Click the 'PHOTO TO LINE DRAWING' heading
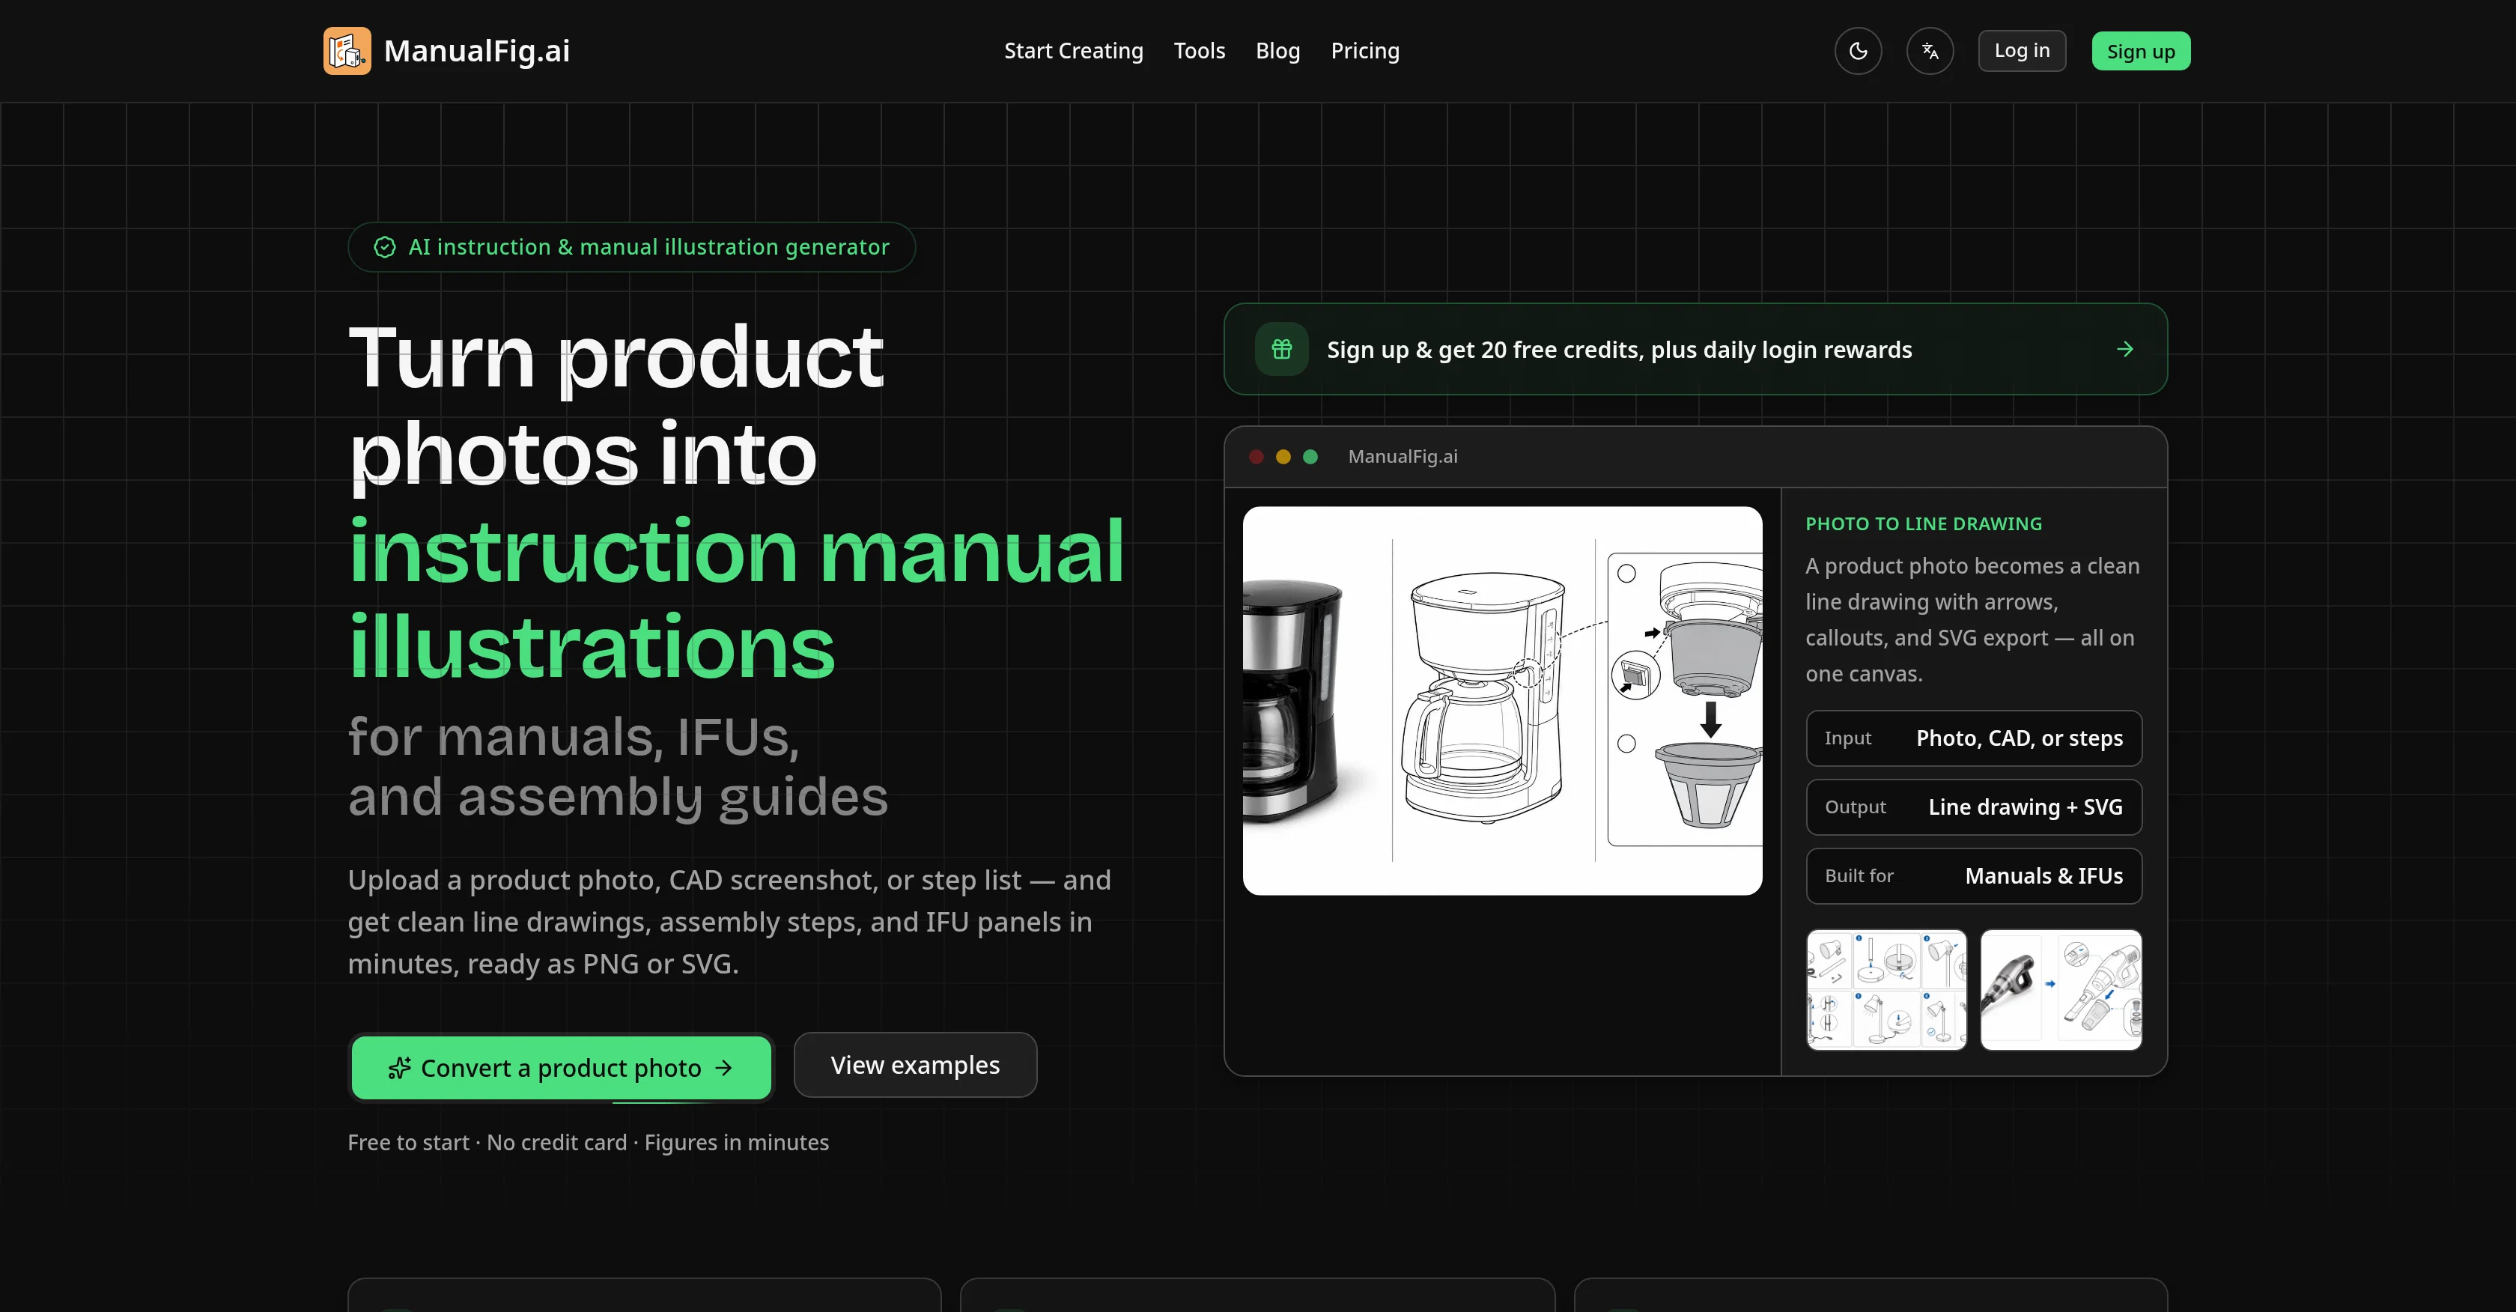 [1923, 523]
